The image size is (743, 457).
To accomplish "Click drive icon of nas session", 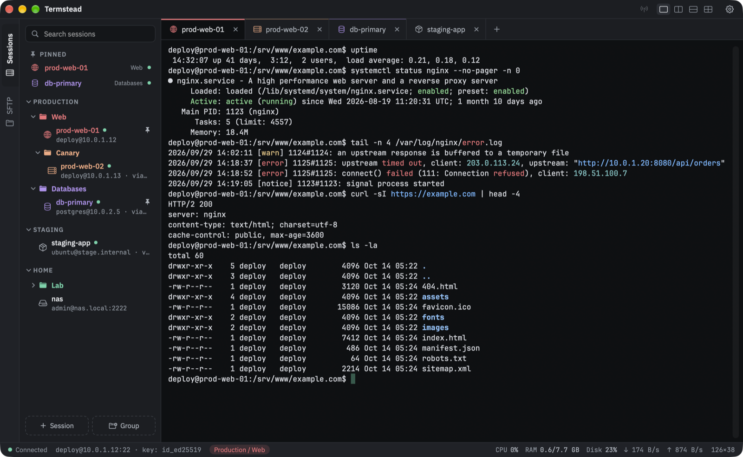I will pos(43,303).
